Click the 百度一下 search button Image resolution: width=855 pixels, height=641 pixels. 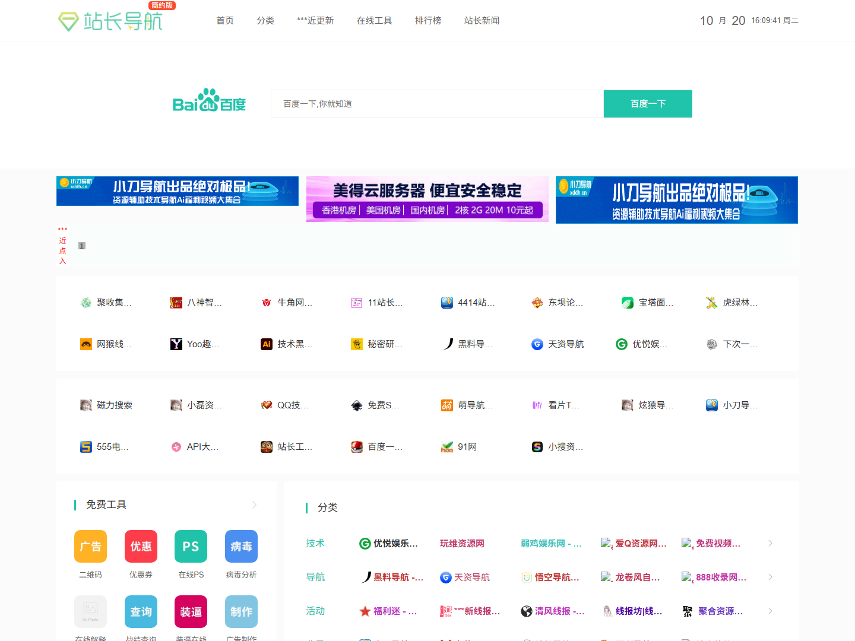648,104
